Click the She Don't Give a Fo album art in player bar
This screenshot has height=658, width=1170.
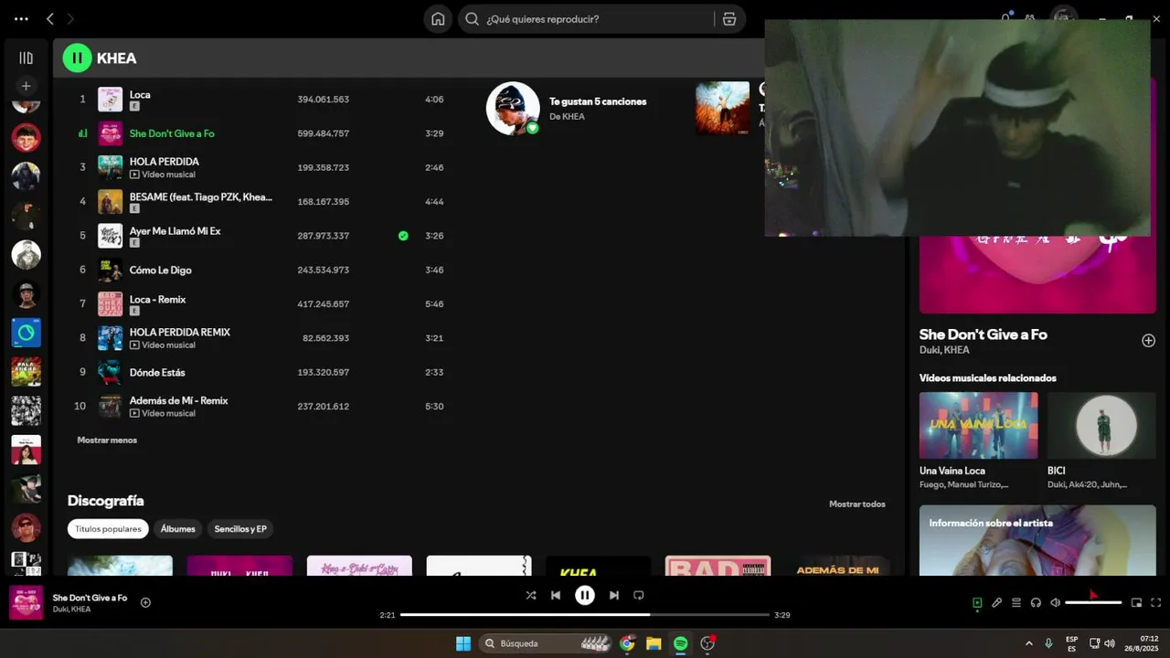(x=27, y=602)
